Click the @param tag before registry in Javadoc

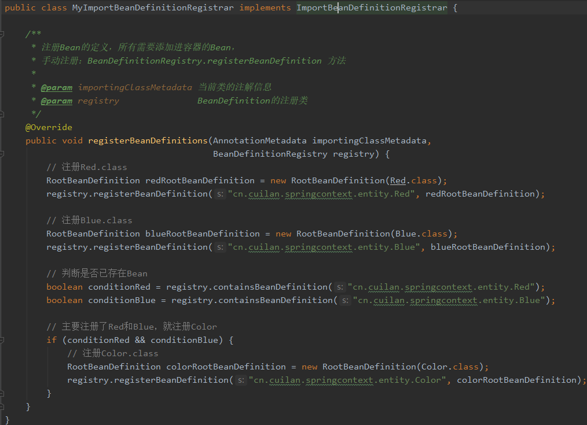pos(57,101)
